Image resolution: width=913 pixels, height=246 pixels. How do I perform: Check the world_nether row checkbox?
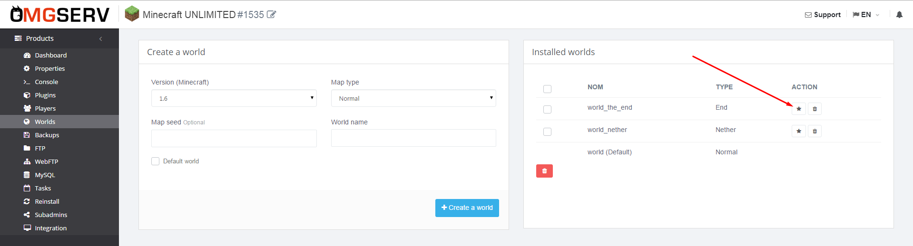(x=547, y=132)
